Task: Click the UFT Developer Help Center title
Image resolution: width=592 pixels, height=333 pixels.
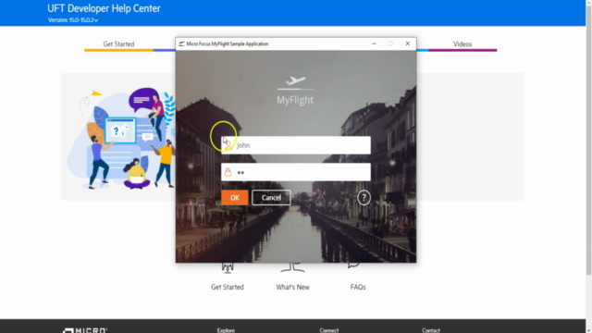Action: click(104, 8)
